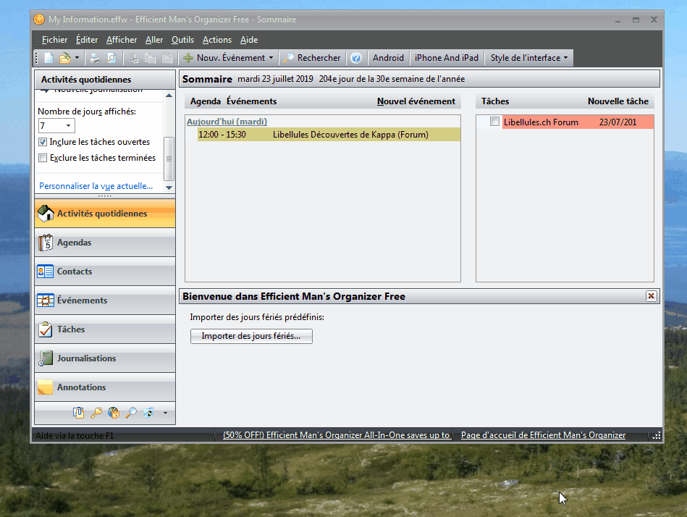Open the Journalisations notebook icon
Image resolution: width=687 pixels, height=517 pixels.
pyautogui.click(x=46, y=358)
